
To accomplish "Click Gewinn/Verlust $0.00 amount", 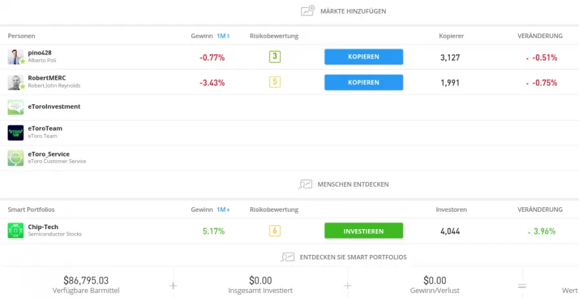I will coord(435,280).
